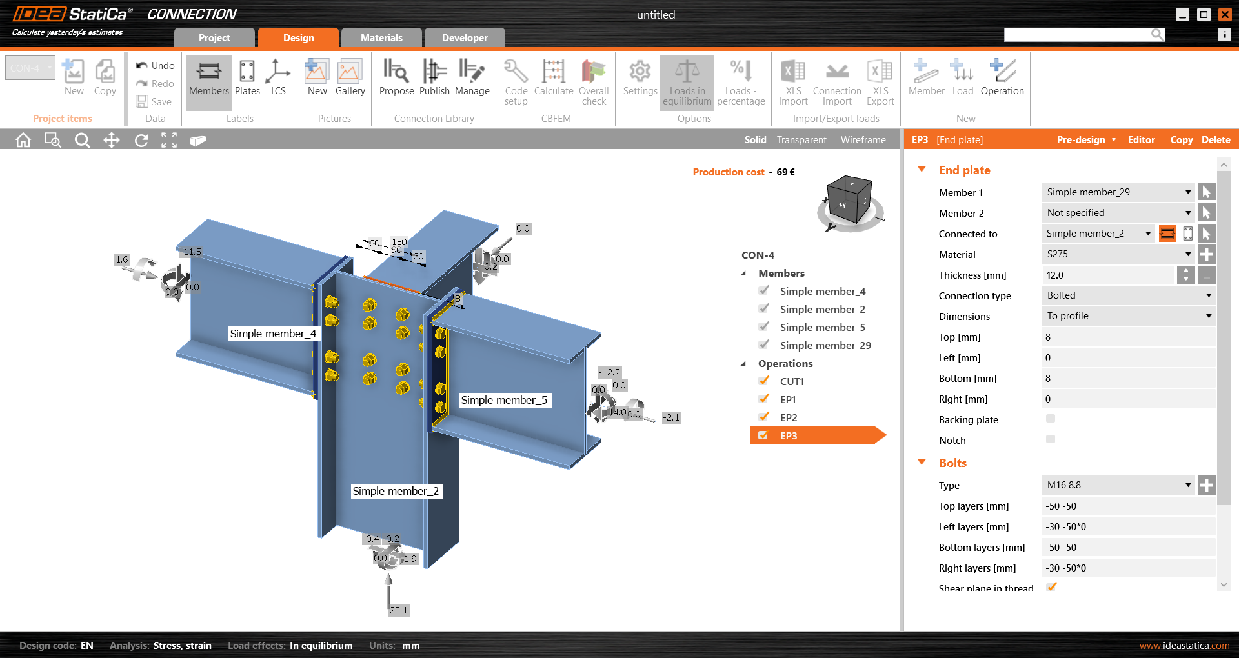
Task: Click the Thickness value field
Action: coord(1109,275)
